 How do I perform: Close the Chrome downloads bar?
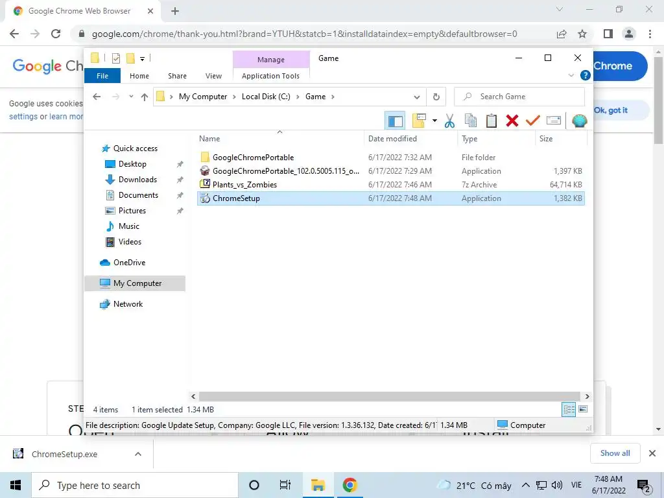point(652,453)
